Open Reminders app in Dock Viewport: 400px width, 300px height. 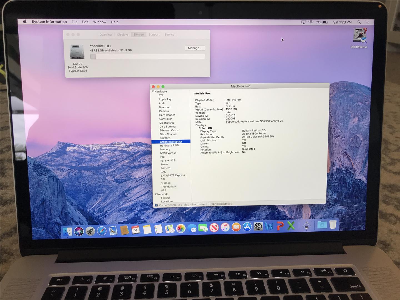[158, 229]
